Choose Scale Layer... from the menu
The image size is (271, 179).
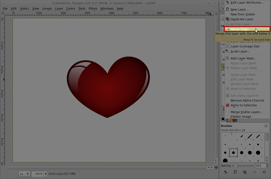(x=240, y=51)
